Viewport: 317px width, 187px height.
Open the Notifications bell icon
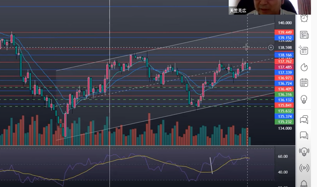point(304,184)
